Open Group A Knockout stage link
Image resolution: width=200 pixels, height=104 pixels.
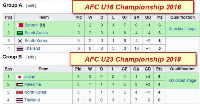tap(182, 29)
